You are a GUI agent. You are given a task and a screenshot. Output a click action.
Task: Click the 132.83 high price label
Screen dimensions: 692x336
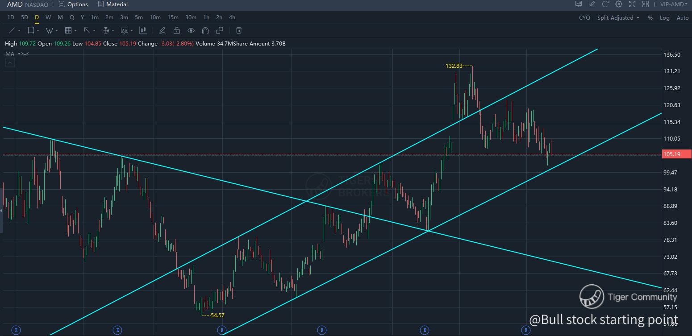pos(454,66)
